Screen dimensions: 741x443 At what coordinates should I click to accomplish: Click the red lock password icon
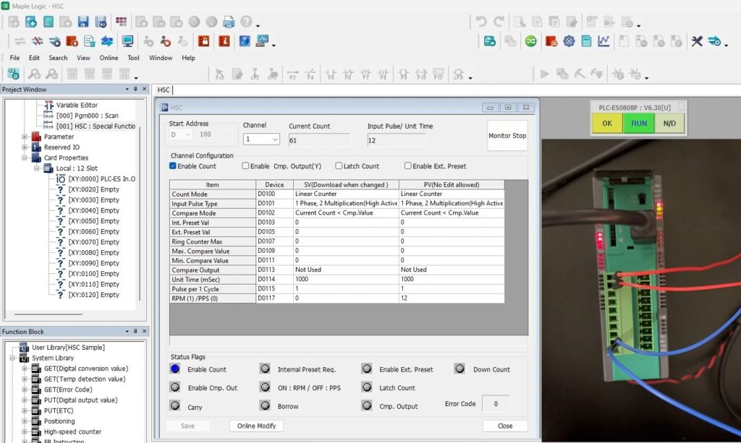[203, 41]
